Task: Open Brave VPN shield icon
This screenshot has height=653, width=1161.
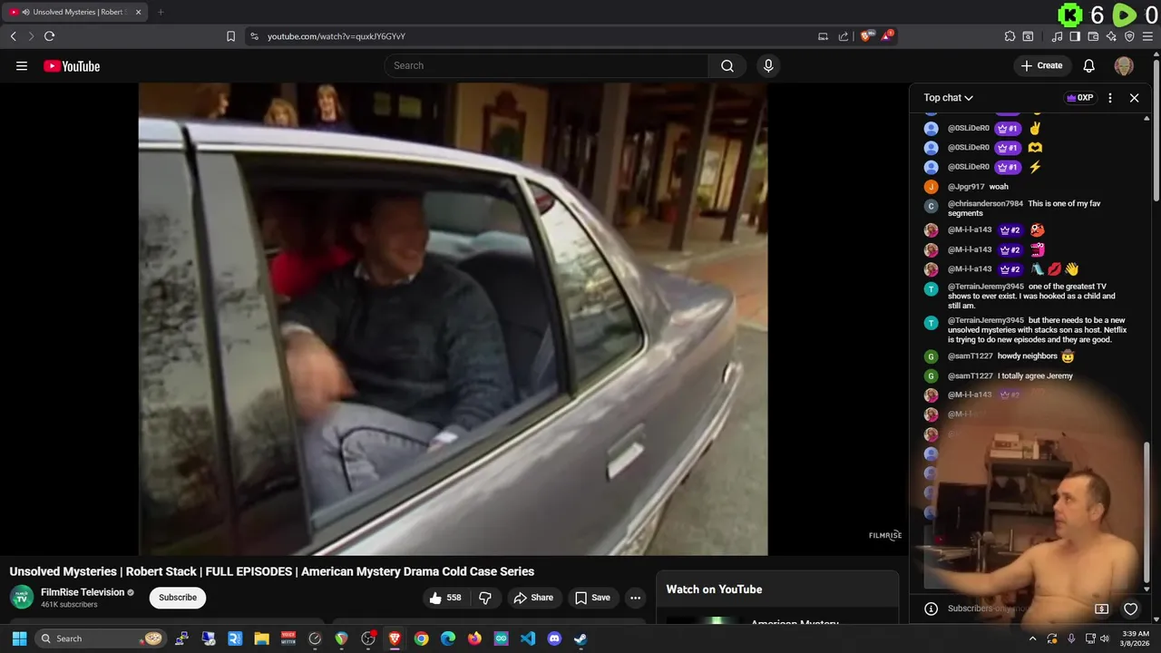Action: click(1129, 36)
